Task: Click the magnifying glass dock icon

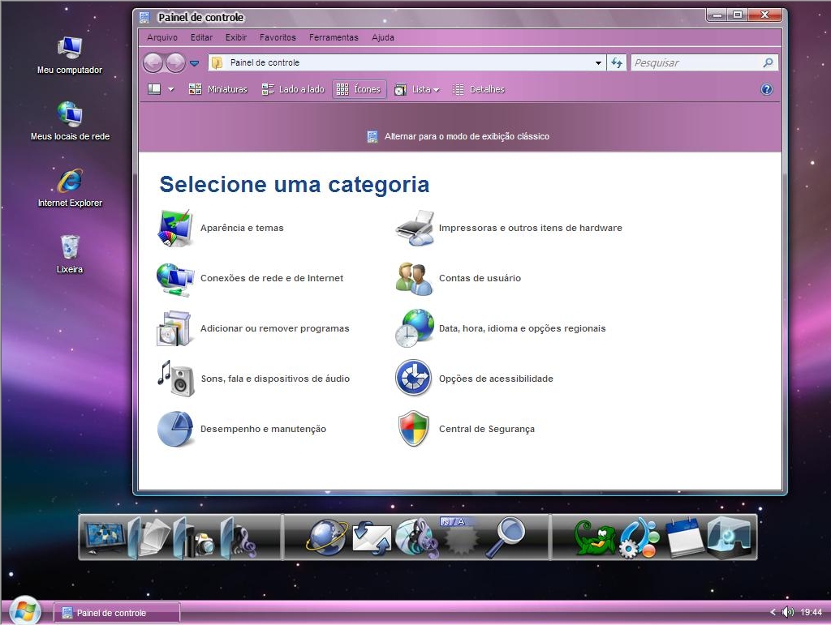Action: pyautogui.click(x=506, y=537)
